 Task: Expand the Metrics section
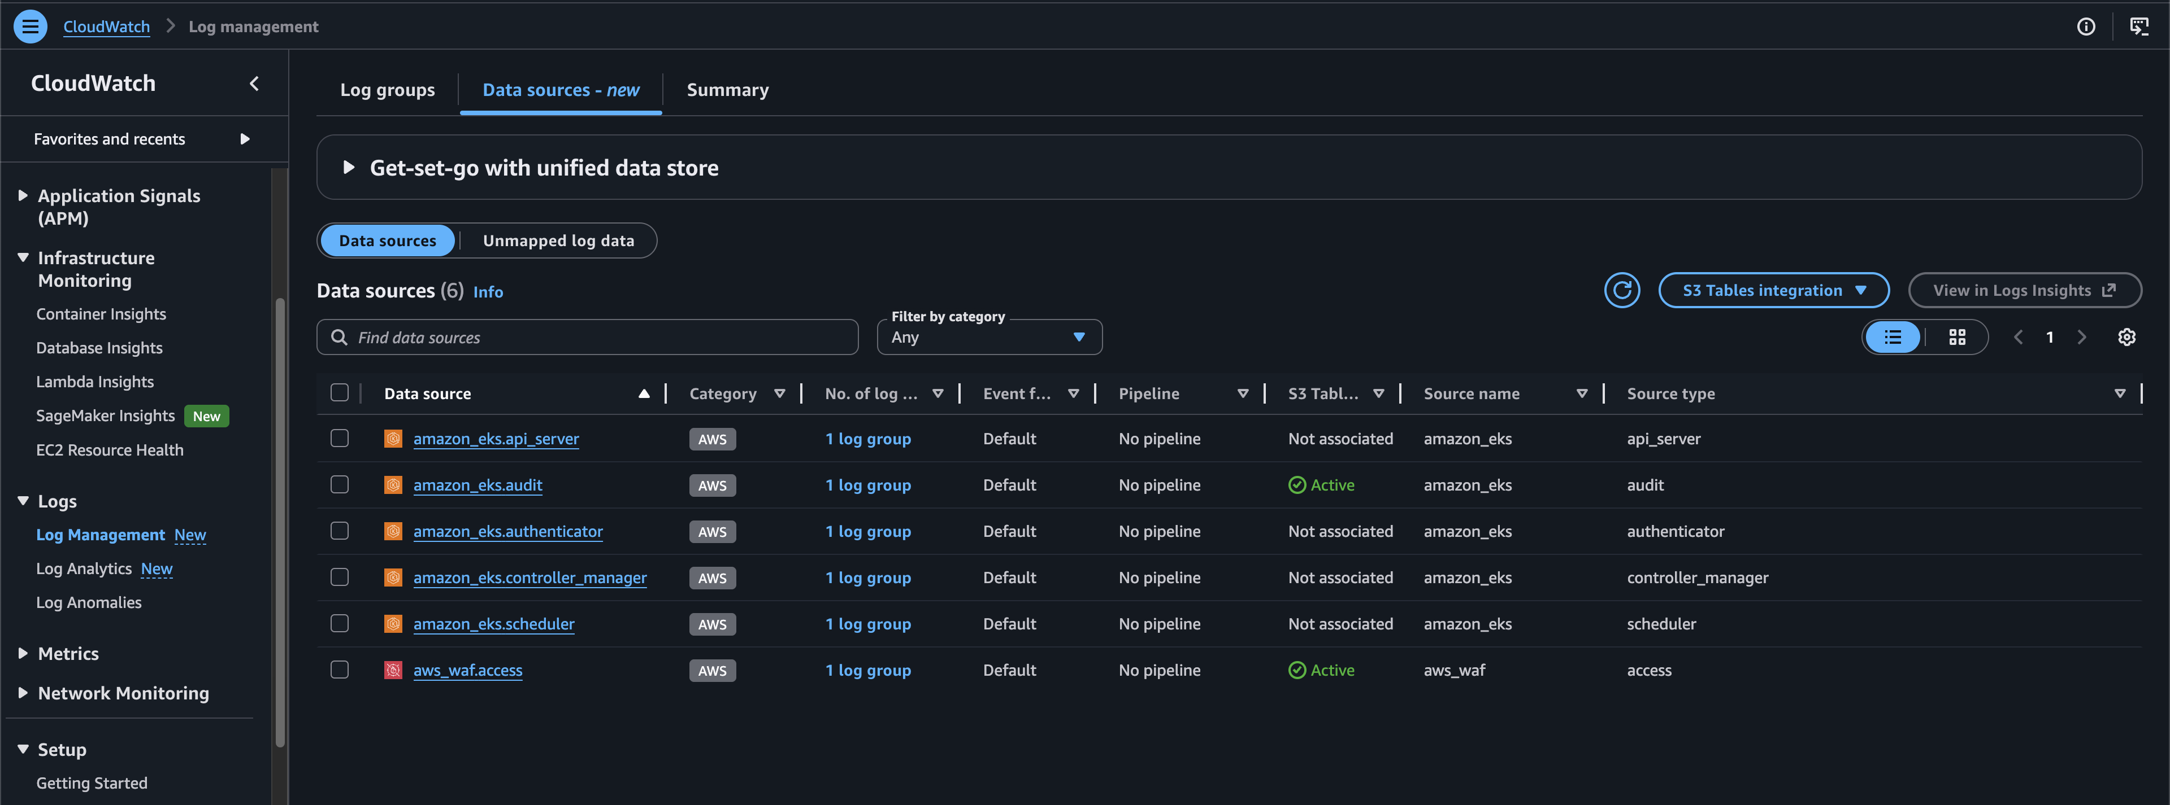coord(23,653)
